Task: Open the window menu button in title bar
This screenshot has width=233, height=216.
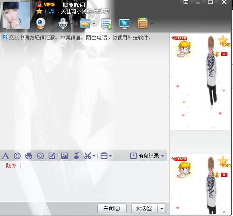Action: click(186, 2)
